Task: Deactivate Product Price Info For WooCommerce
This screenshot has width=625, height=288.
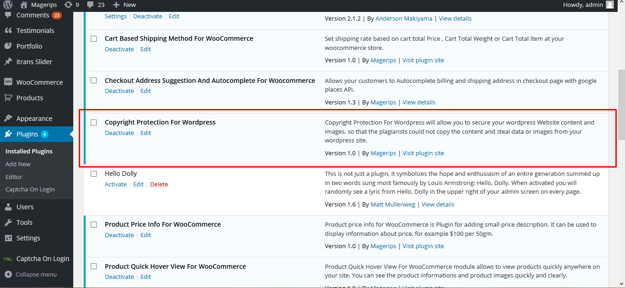Action: pos(120,235)
